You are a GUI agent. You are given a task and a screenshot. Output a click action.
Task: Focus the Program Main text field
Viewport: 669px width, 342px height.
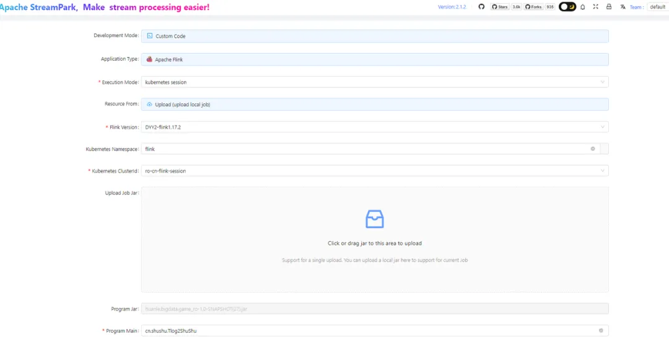tap(365, 331)
